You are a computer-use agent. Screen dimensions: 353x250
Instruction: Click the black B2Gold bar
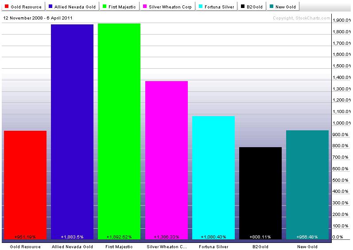pos(260,193)
